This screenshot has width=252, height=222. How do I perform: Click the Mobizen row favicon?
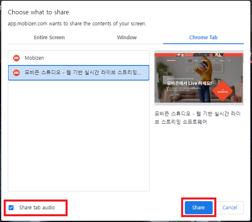pos(16,58)
